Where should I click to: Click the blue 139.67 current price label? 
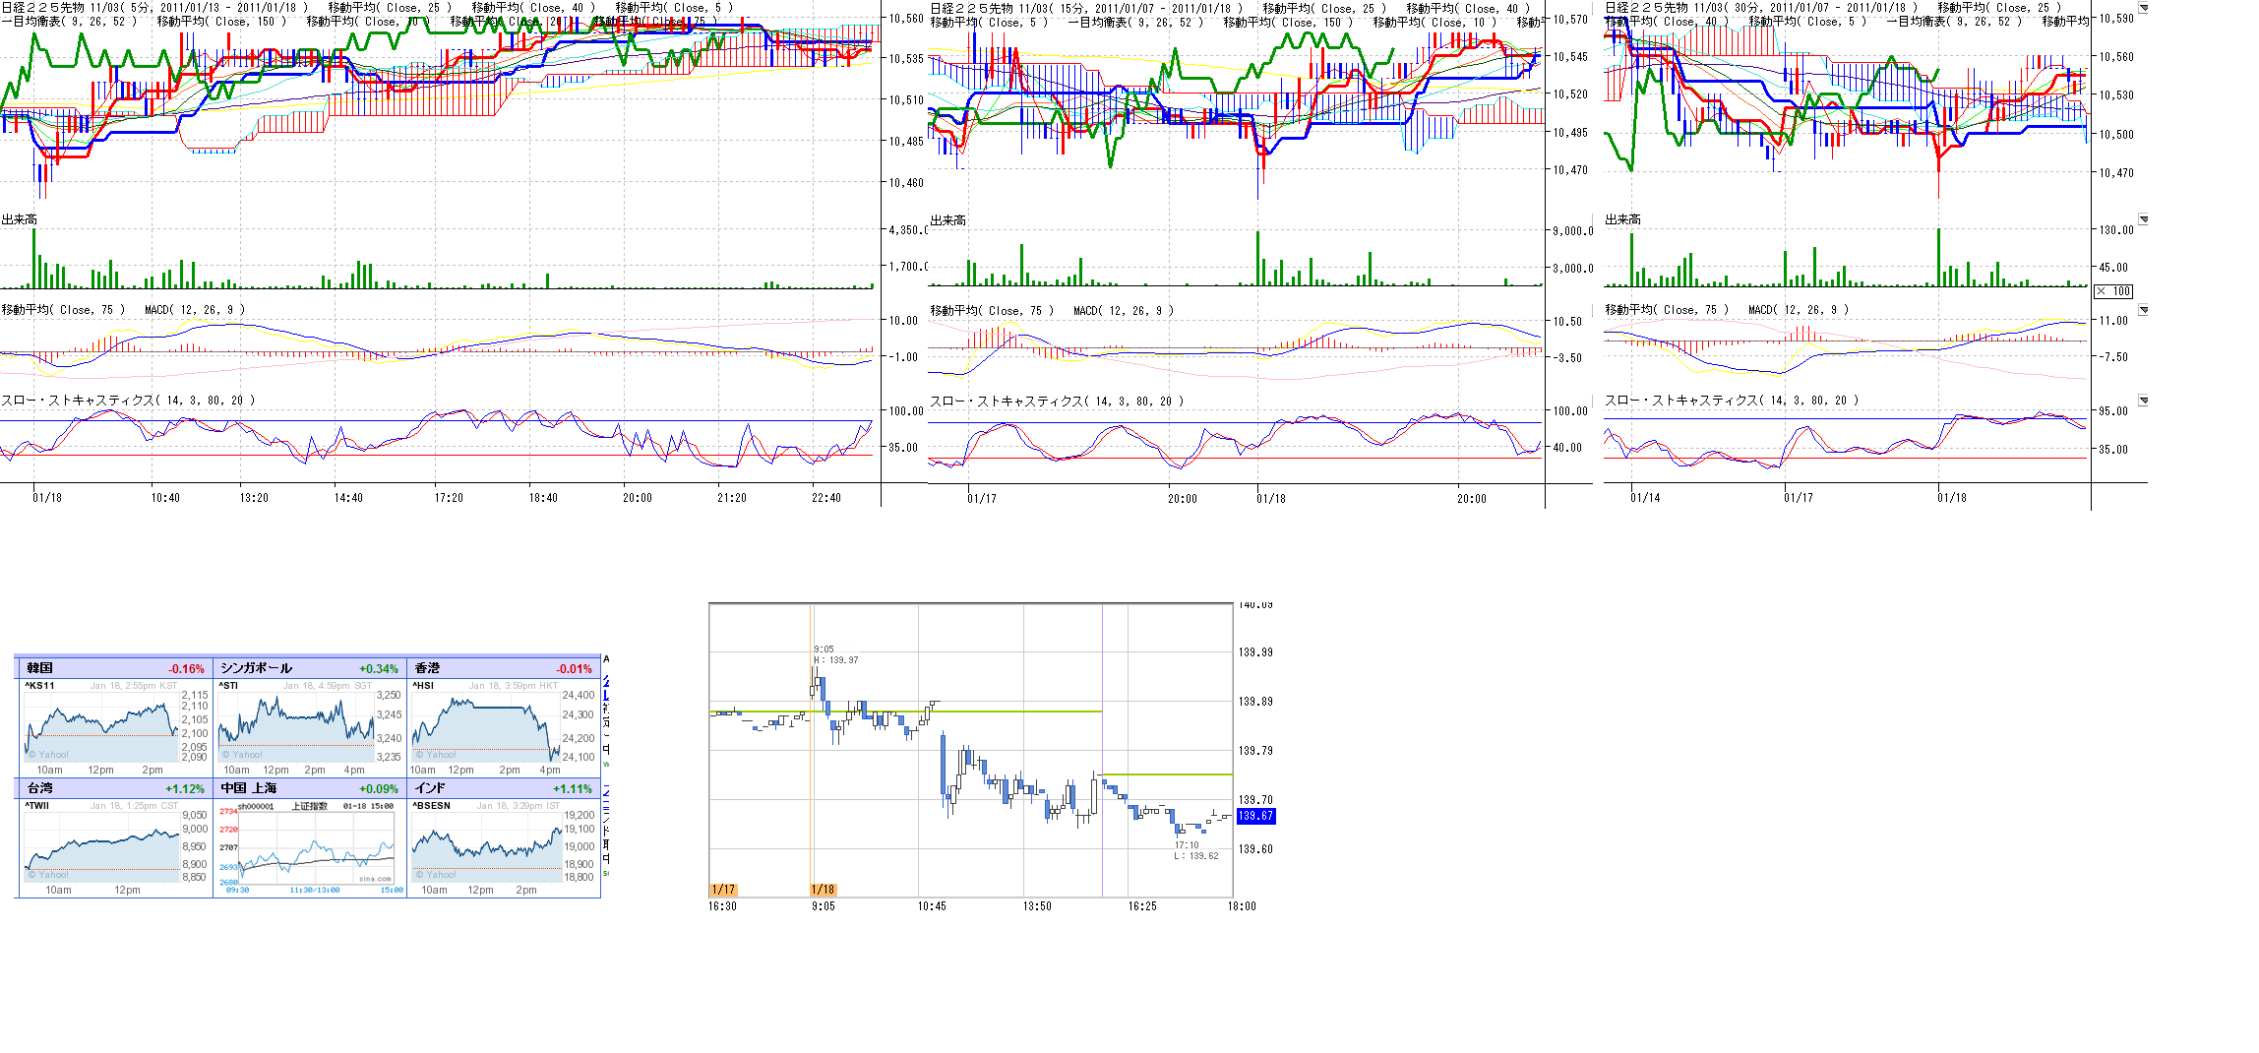click(1255, 816)
